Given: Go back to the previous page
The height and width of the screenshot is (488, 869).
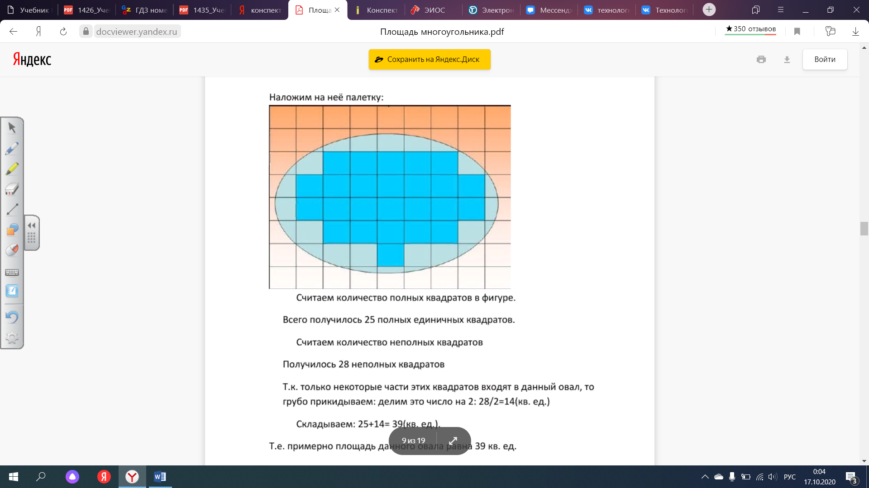Looking at the screenshot, I should coord(13,31).
